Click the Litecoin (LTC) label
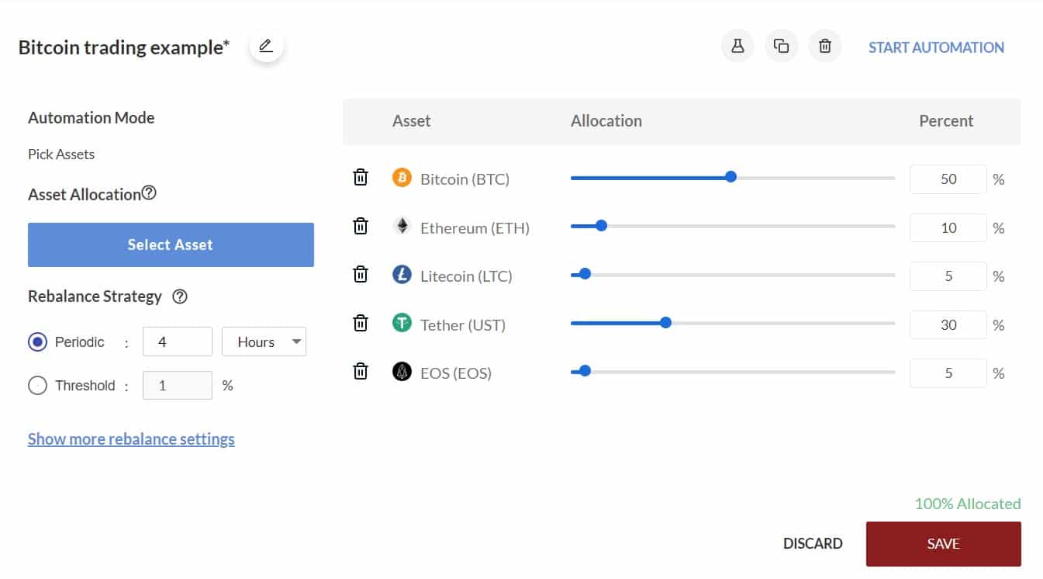Screen dimensions: 1043x579 pos(466,276)
